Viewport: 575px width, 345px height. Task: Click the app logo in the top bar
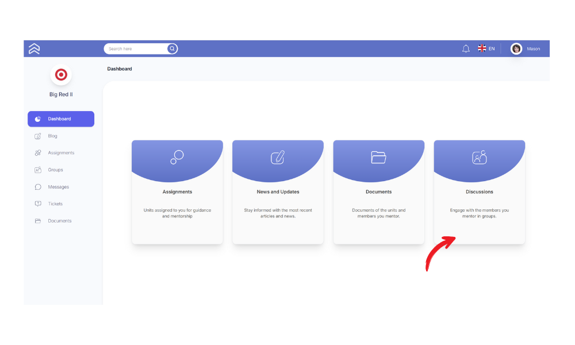click(x=34, y=49)
